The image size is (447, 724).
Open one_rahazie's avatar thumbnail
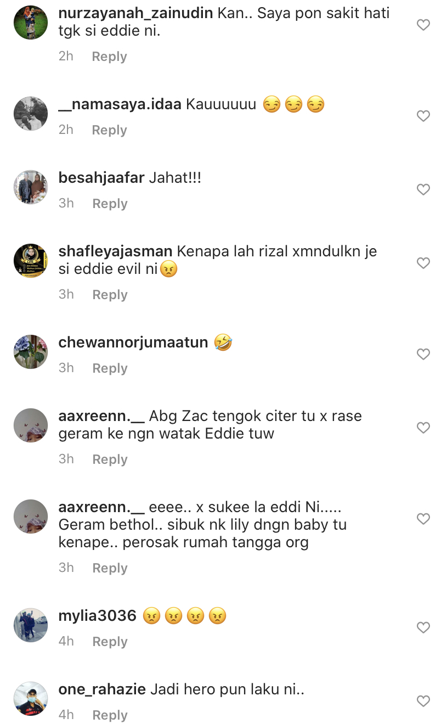pos(31,699)
